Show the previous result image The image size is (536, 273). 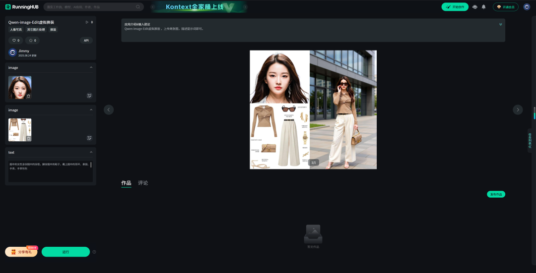pos(109,109)
